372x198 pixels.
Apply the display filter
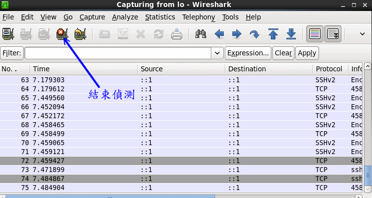307,53
